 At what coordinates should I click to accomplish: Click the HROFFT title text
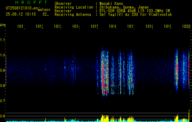[31, 2]
